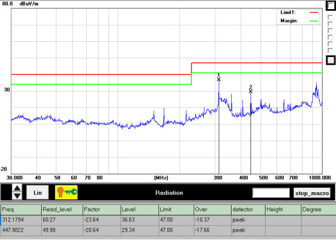The height and width of the screenshot is (240, 336).
Task: Click the down arrow beside the Lin button
Action: pos(17,196)
